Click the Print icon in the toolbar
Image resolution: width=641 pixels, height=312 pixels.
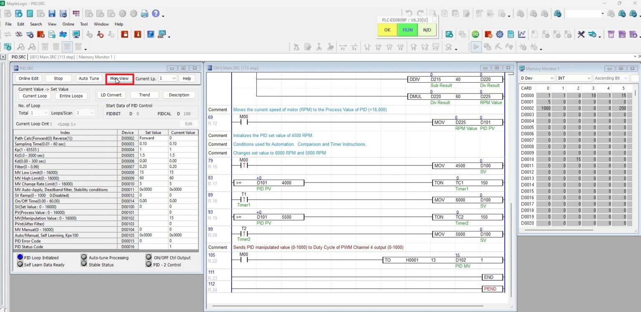144,13
